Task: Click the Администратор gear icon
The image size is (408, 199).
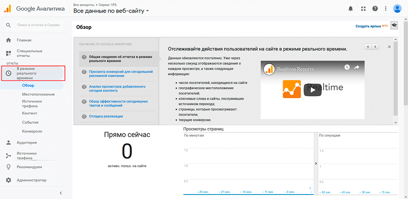Action: pyautogui.click(x=9, y=180)
